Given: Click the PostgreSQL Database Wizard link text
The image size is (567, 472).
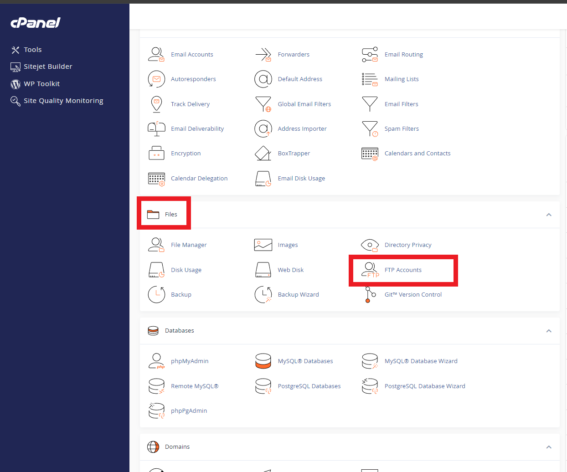Looking at the screenshot, I should pos(425,386).
